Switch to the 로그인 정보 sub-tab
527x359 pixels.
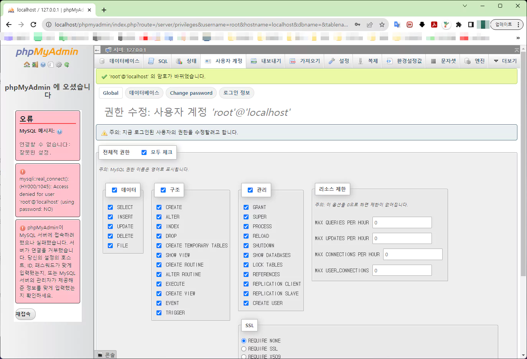[237, 93]
